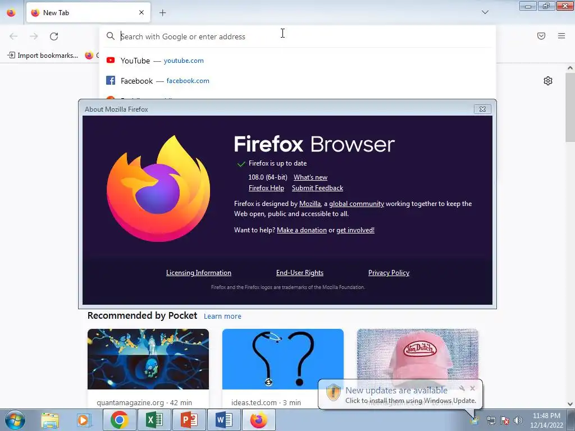
Task: Open the network tray icon
Action: click(x=491, y=420)
